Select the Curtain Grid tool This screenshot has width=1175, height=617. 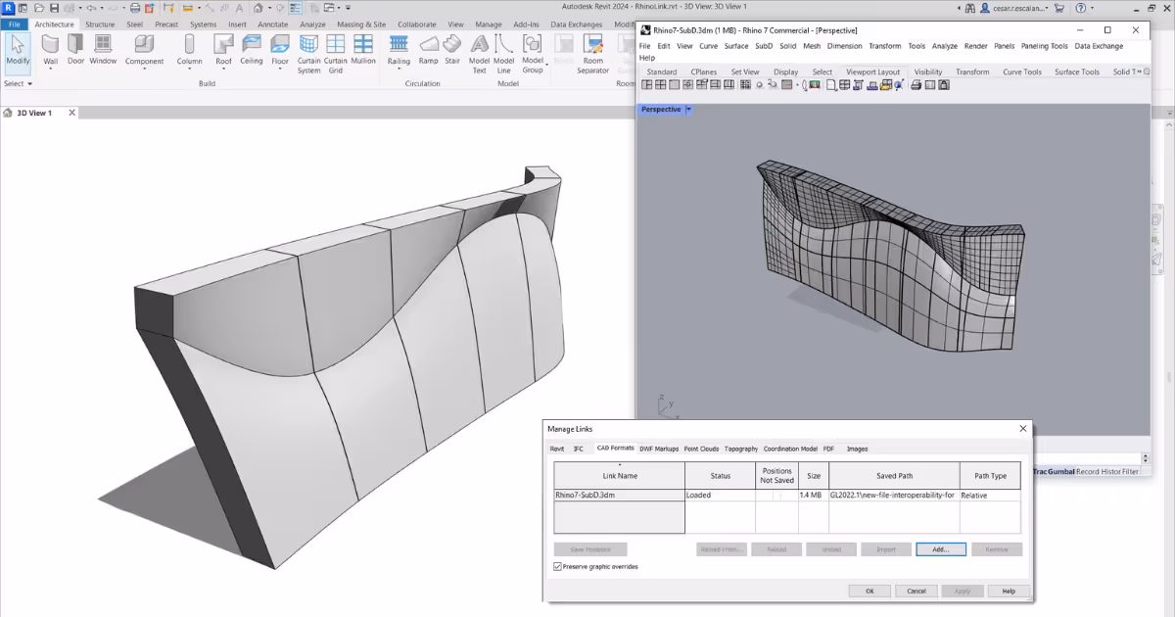336,54
